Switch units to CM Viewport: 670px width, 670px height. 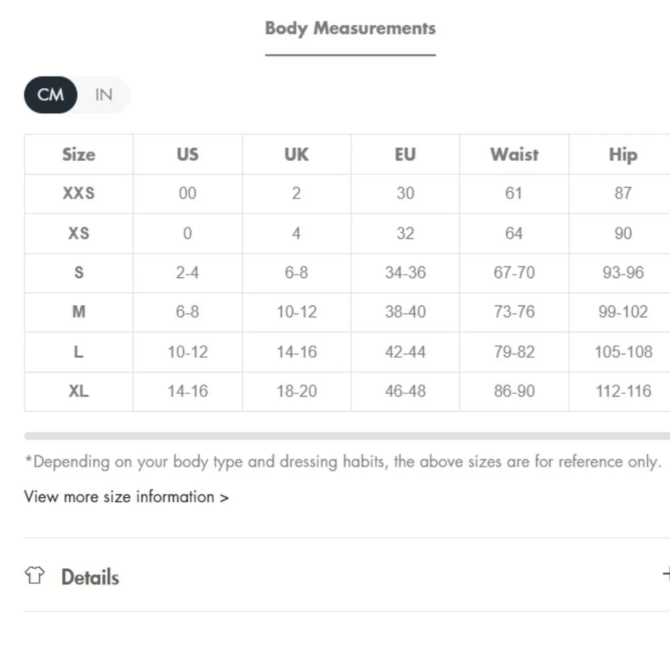point(51,94)
